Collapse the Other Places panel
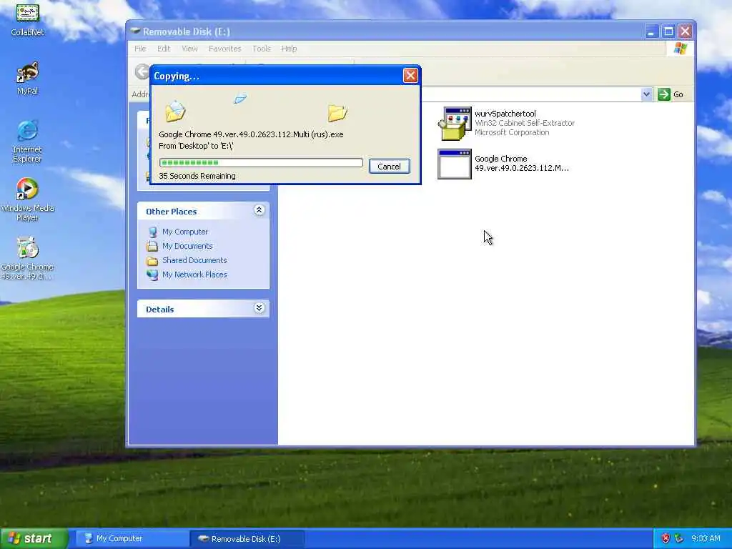The width and height of the screenshot is (732, 549). click(259, 211)
